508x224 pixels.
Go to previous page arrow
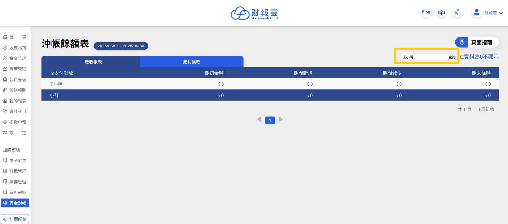pyautogui.click(x=259, y=119)
